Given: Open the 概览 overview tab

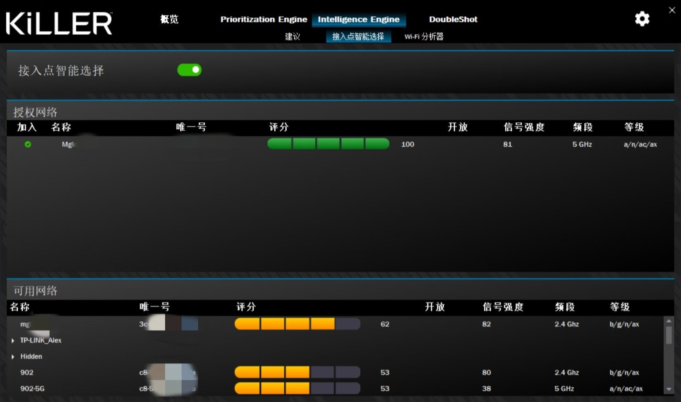Looking at the screenshot, I should pyautogui.click(x=169, y=19).
